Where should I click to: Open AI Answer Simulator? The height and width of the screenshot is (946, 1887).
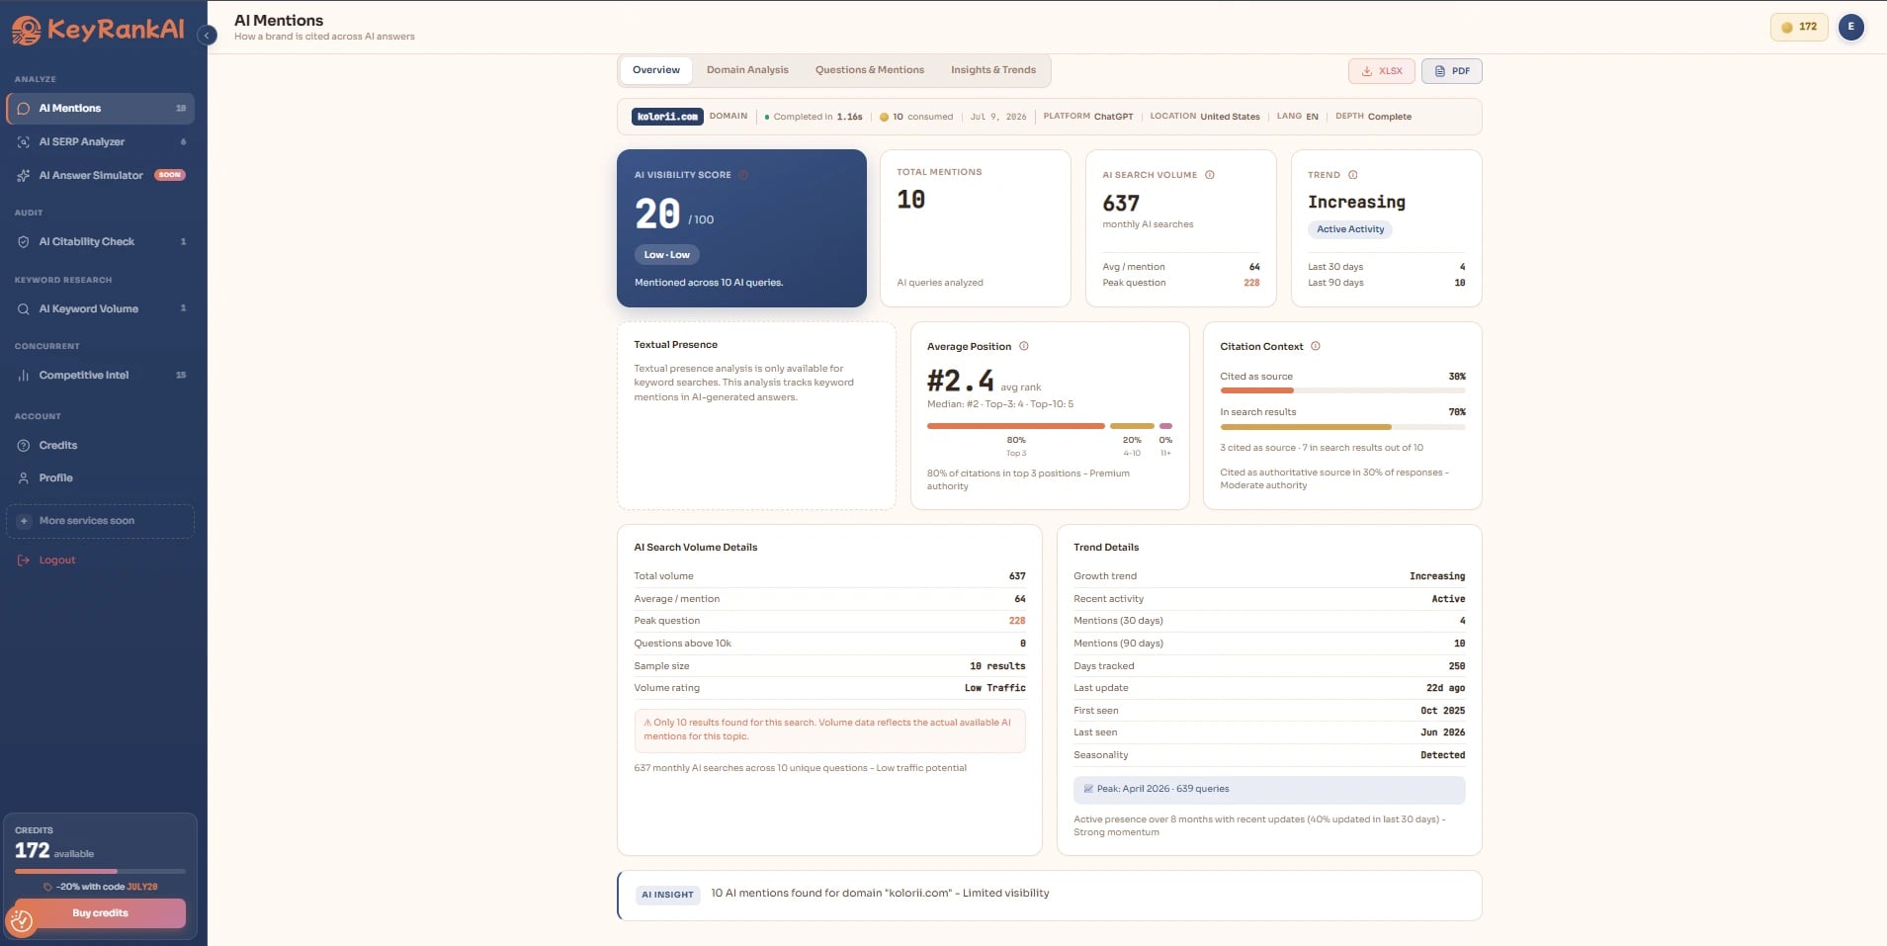pyautogui.click(x=100, y=175)
